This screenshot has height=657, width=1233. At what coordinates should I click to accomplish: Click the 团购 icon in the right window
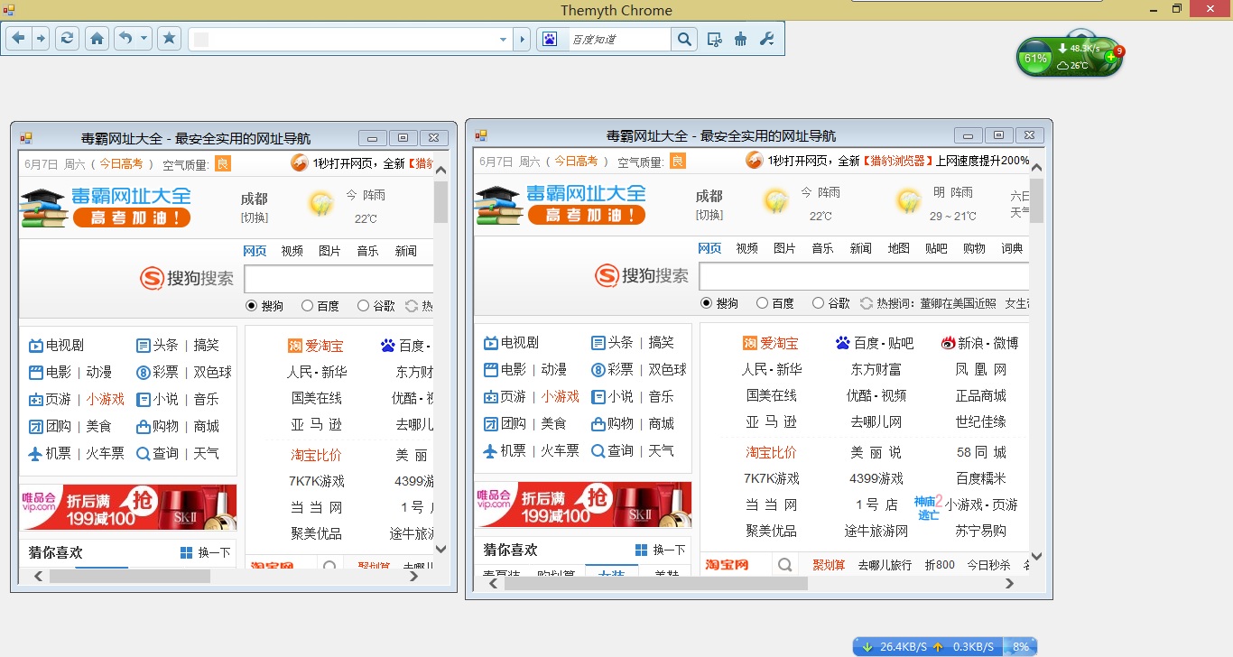490,423
